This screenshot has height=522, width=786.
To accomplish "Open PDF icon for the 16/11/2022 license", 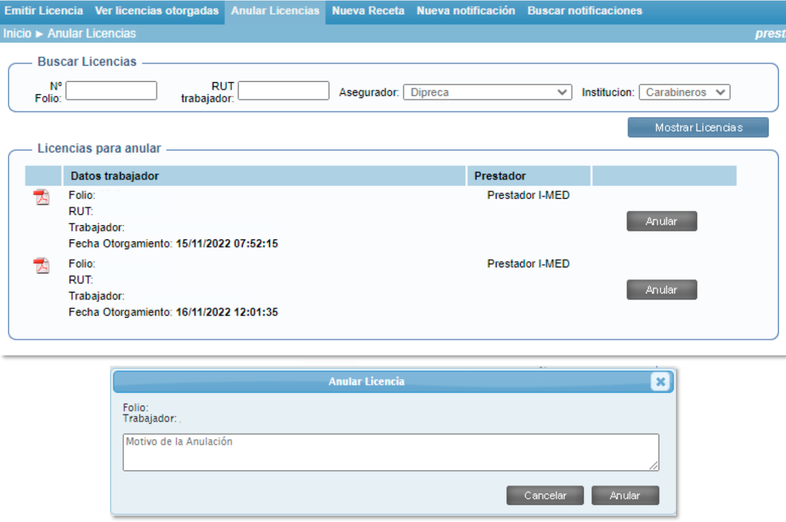I will [41, 266].
